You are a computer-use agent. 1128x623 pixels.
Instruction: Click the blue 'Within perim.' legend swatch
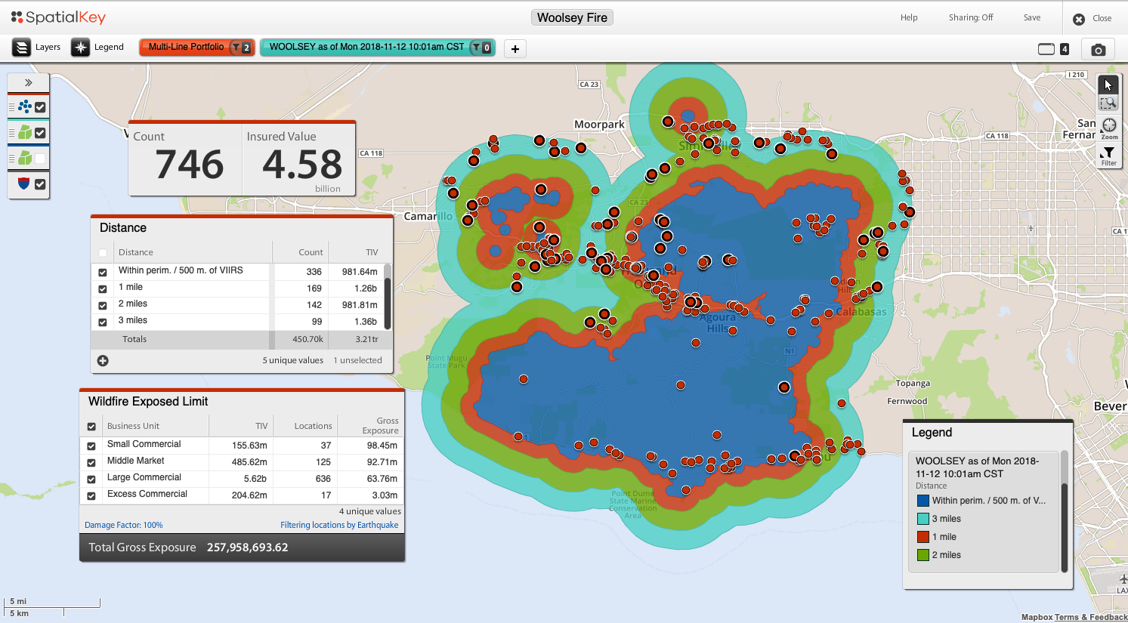[922, 501]
